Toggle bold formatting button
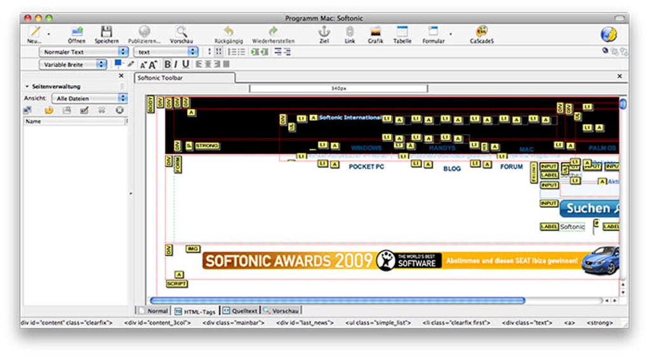The height and width of the screenshot is (356, 649). pos(167,64)
